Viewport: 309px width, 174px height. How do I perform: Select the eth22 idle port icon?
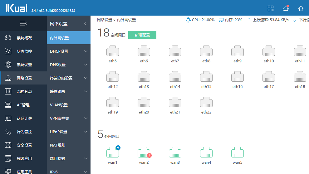(206, 102)
